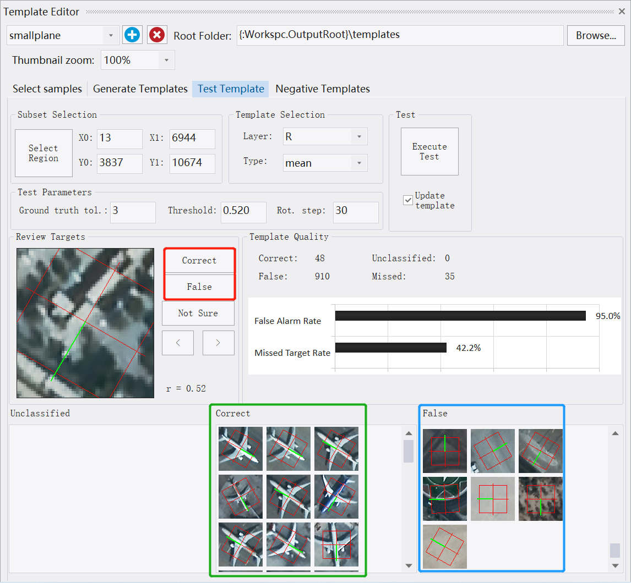Expand the Thumbnail zoom dropdown

[166, 61]
